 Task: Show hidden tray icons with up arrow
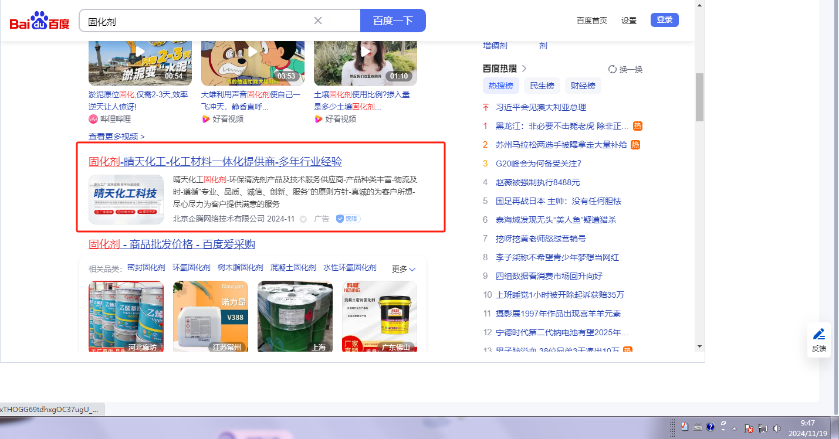tap(734, 428)
